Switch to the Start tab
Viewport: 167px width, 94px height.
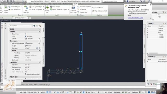point(2,18)
